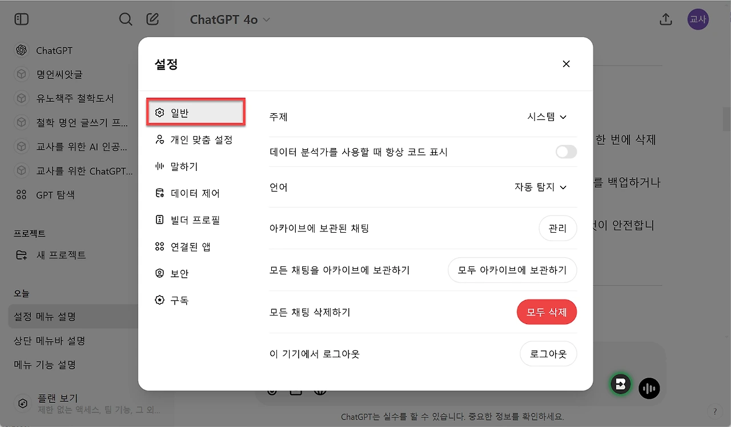Image resolution: width=731 pixels, height=427 pixels.
Task: Open the 교사를 위한 ChatGPT... GPT
Action: click(73, 170)
